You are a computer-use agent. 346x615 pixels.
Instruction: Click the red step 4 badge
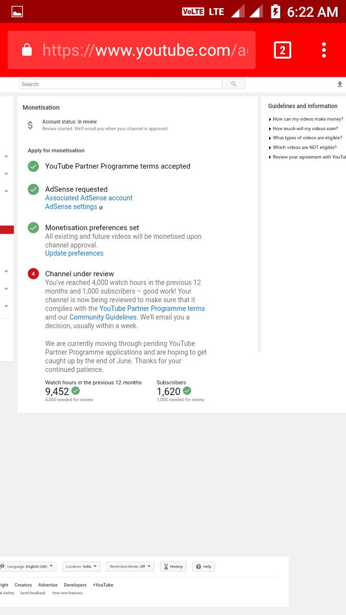(33, 274)
